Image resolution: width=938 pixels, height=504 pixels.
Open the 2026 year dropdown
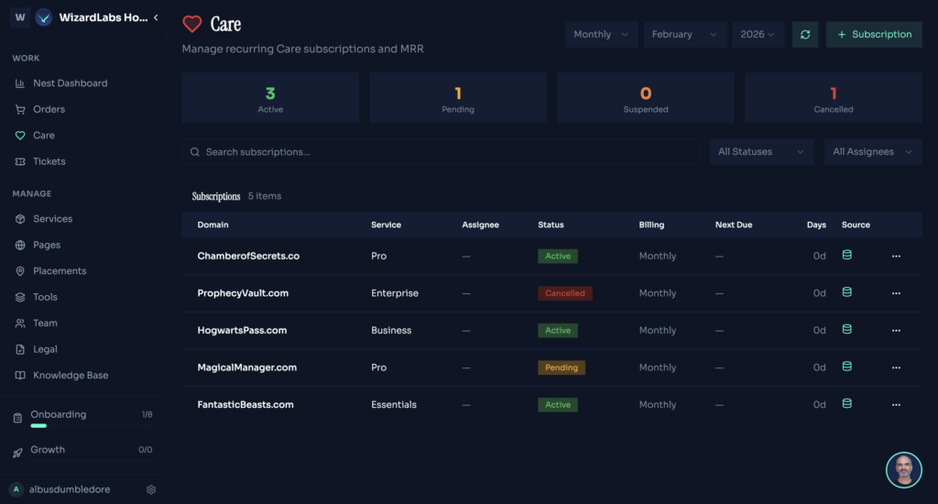coord(758,35)
